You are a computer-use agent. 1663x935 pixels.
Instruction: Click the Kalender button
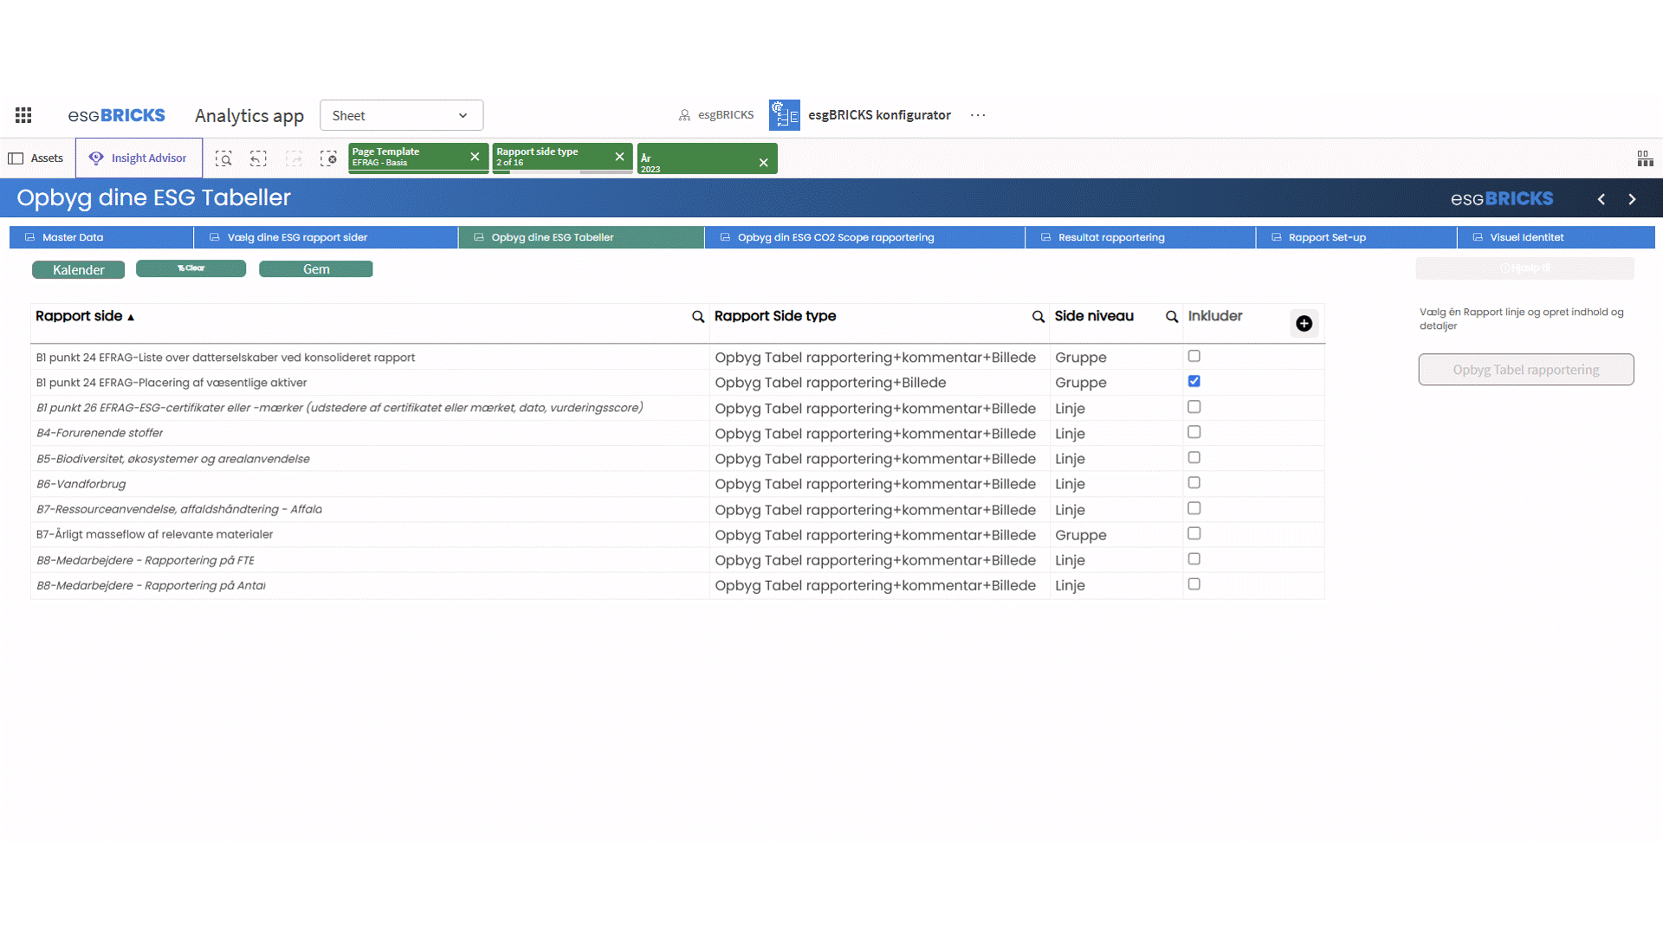tap(78, 270)
